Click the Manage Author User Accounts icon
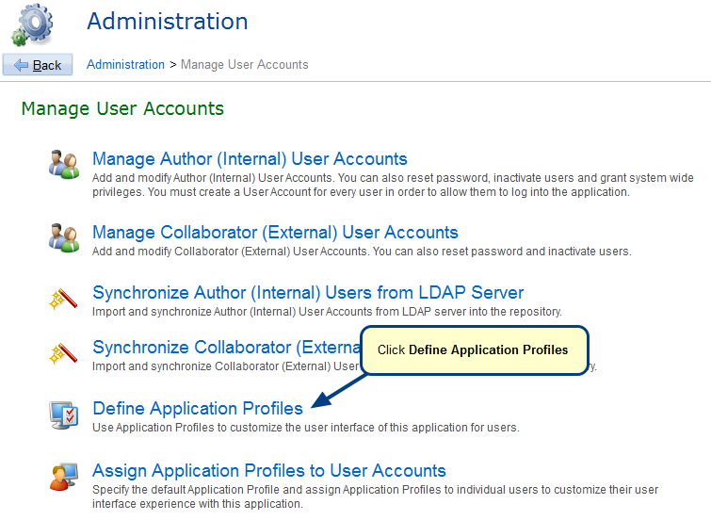The width and height of the screenshot is (711, 520). click(x=64, y=163)
